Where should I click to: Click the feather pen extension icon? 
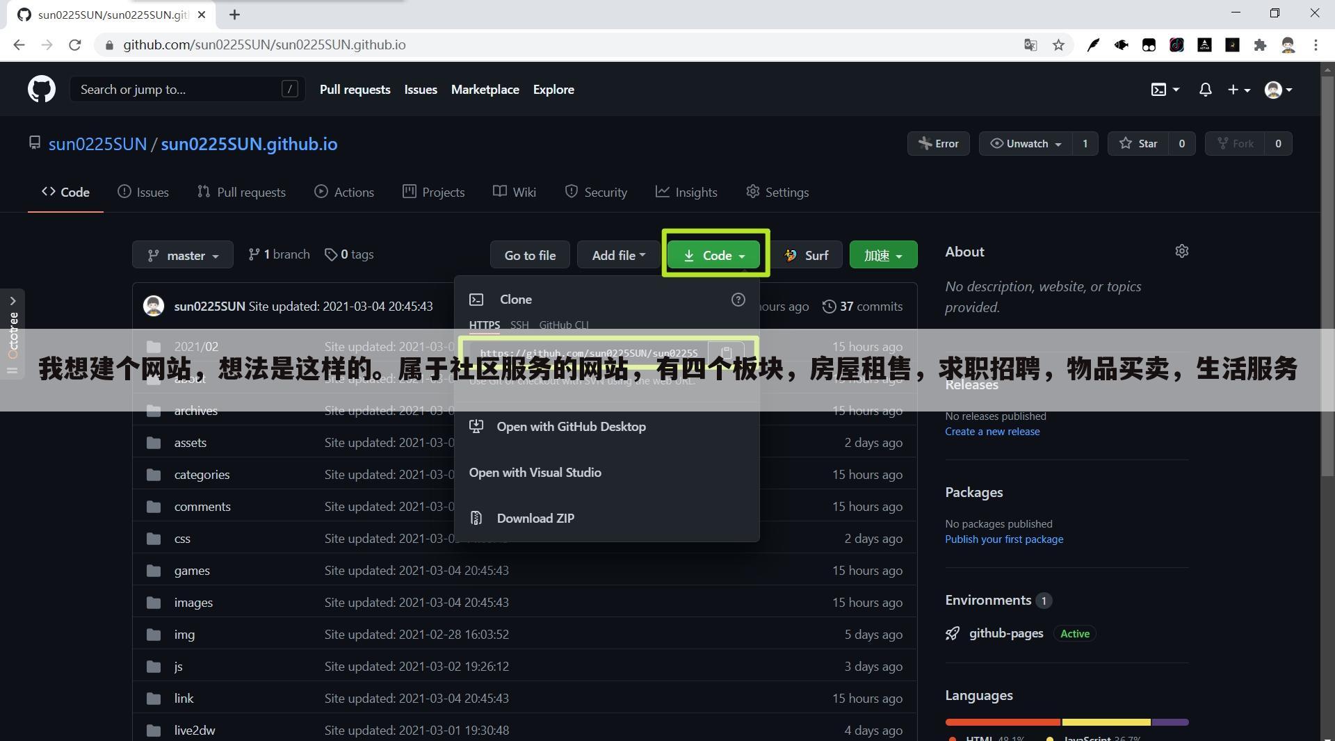coord(1093,45)
